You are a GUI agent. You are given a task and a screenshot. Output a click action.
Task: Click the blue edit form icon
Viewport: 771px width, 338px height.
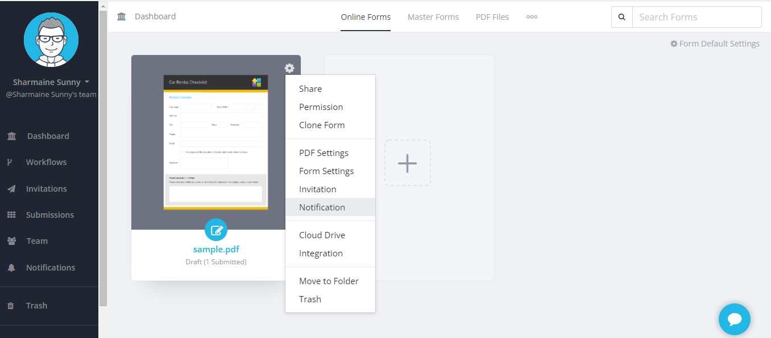point(216,230)
